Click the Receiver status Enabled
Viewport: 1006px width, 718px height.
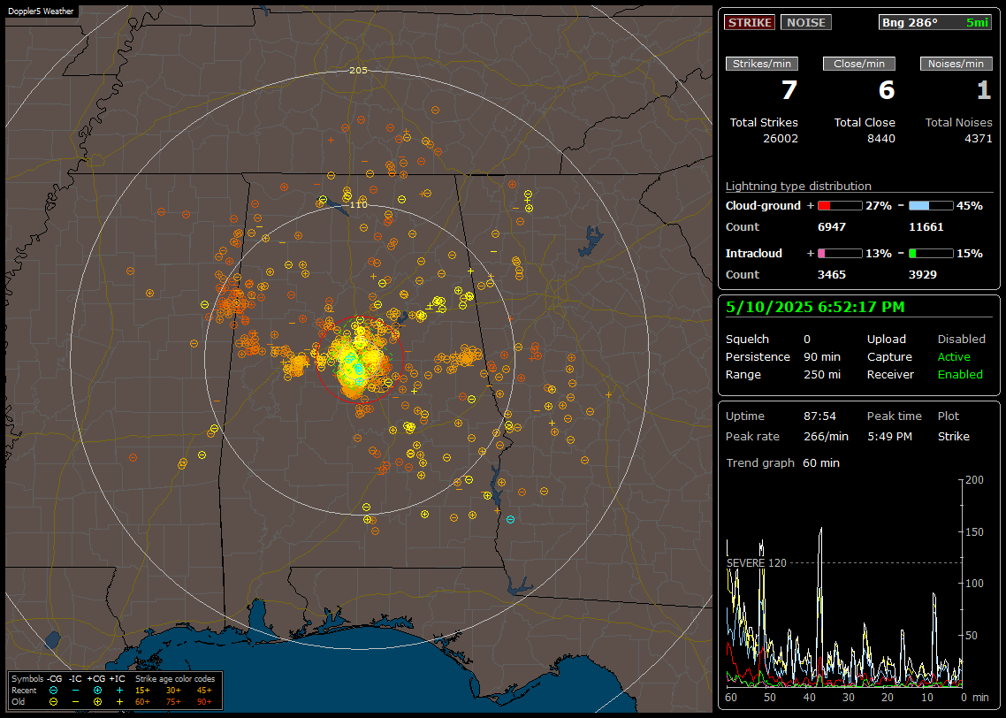960,375
